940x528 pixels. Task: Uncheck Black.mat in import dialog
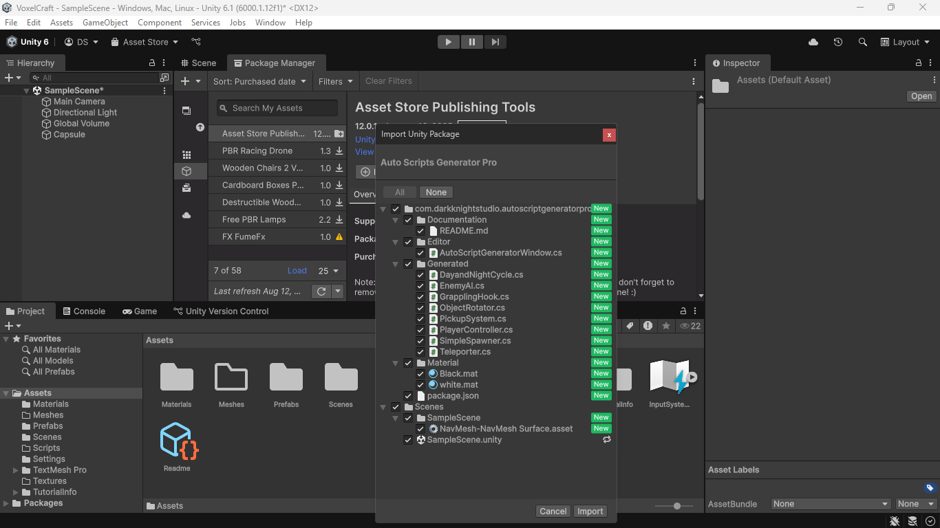[420, 374]
